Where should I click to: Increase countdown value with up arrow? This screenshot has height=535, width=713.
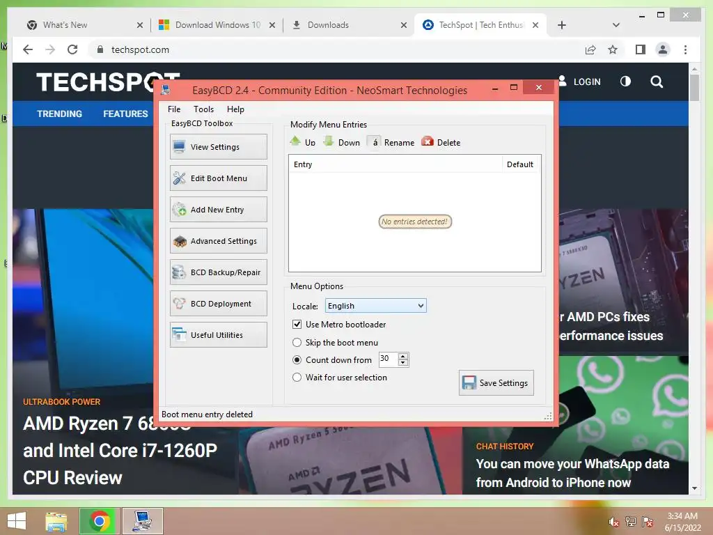pyautogui.click(x=403, y=356)
